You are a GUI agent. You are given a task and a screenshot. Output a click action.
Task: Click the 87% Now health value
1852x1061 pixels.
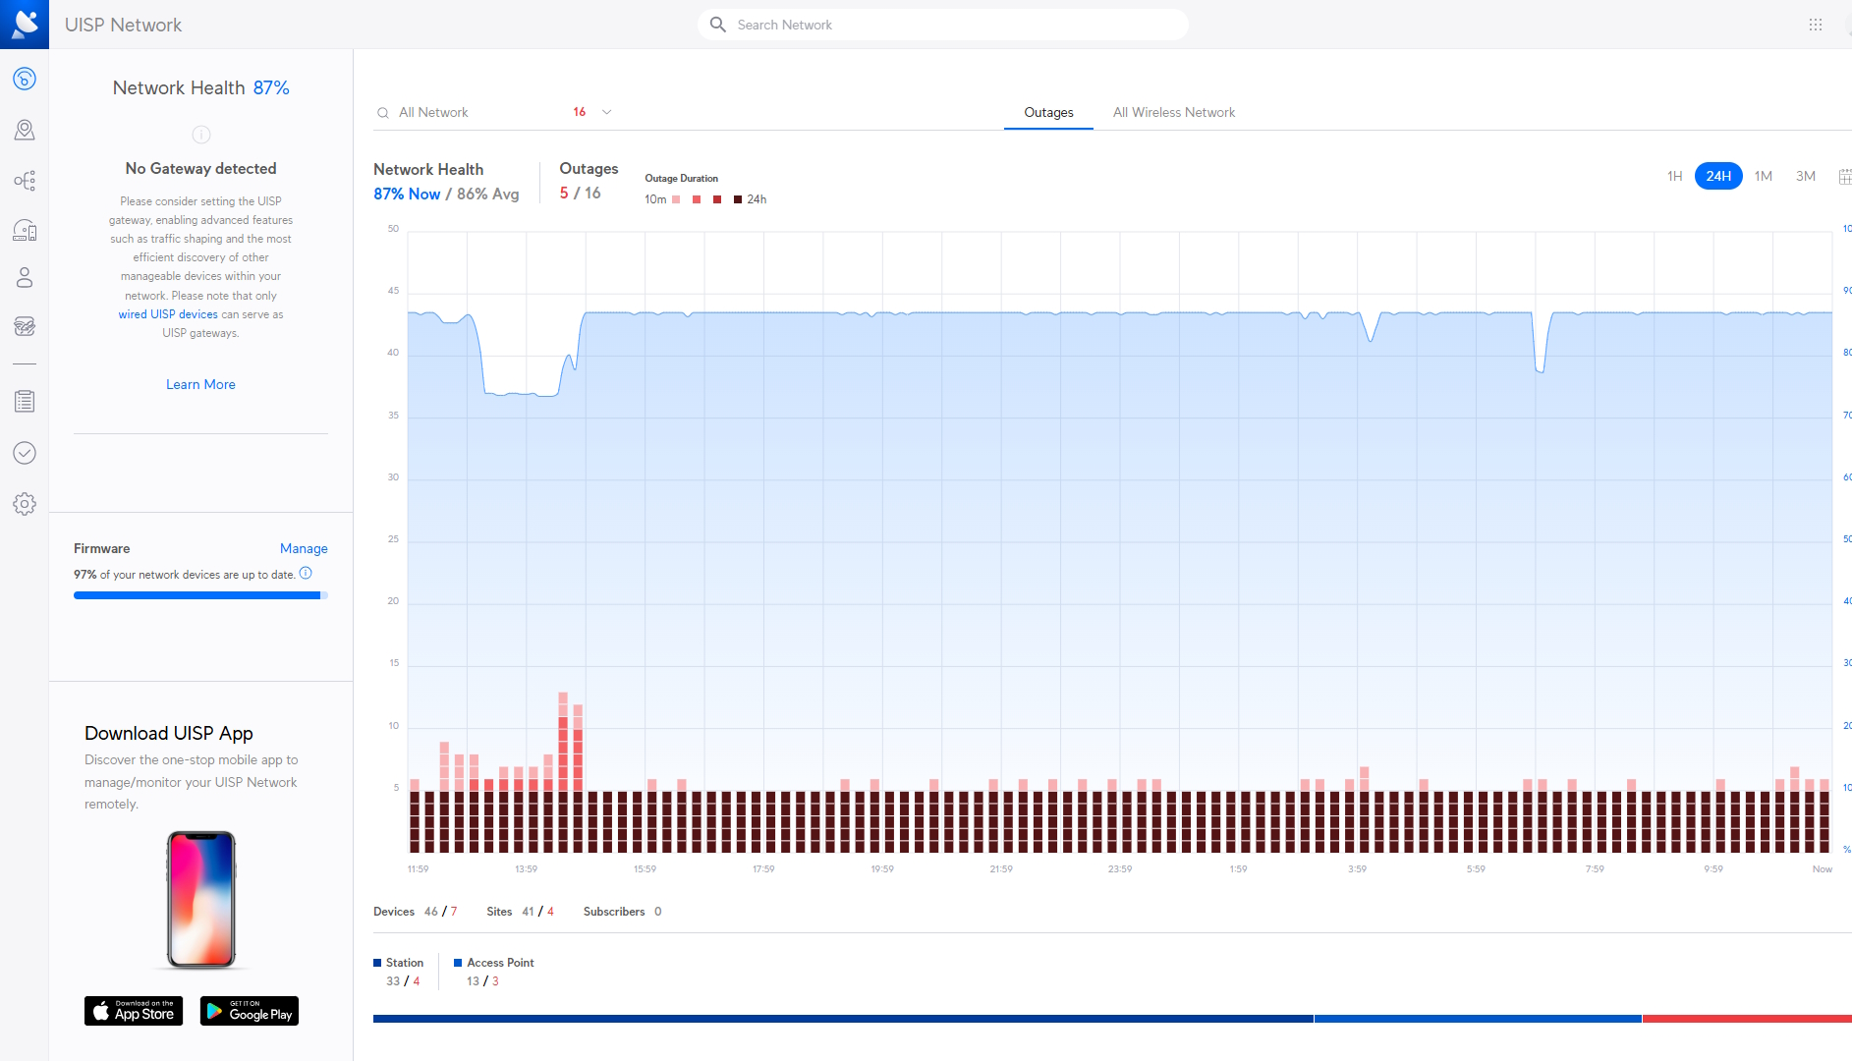click(x=407, y=195)
